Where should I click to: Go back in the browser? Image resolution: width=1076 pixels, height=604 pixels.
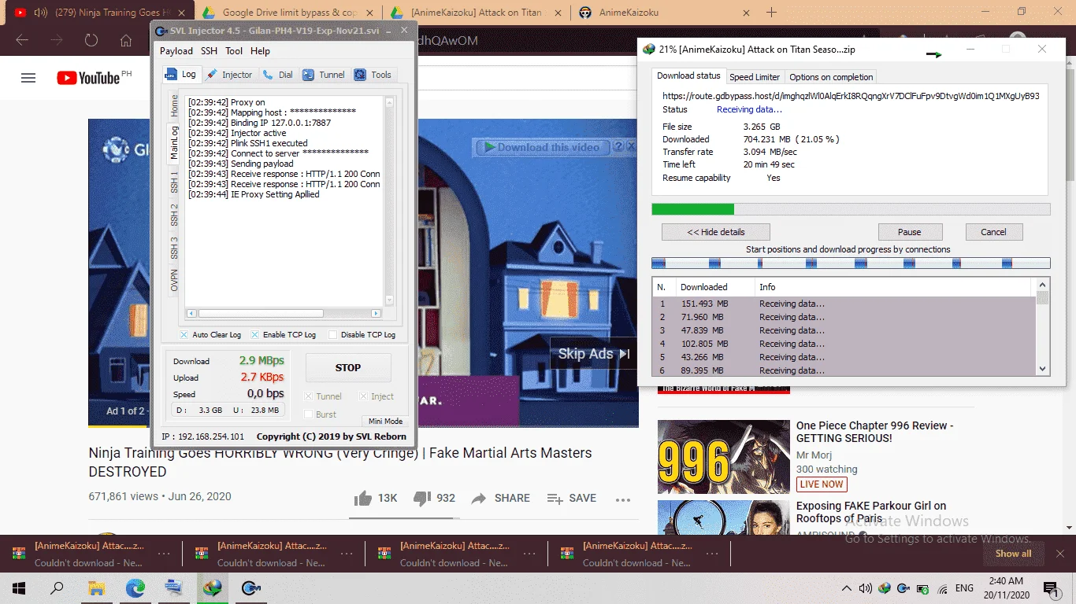pyautogui.click(x=22, y=40)
